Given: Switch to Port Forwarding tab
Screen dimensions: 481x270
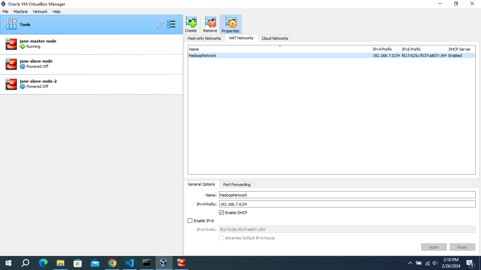Looking at the screenshot, I should pyautogui.click(x=237, y=185).
